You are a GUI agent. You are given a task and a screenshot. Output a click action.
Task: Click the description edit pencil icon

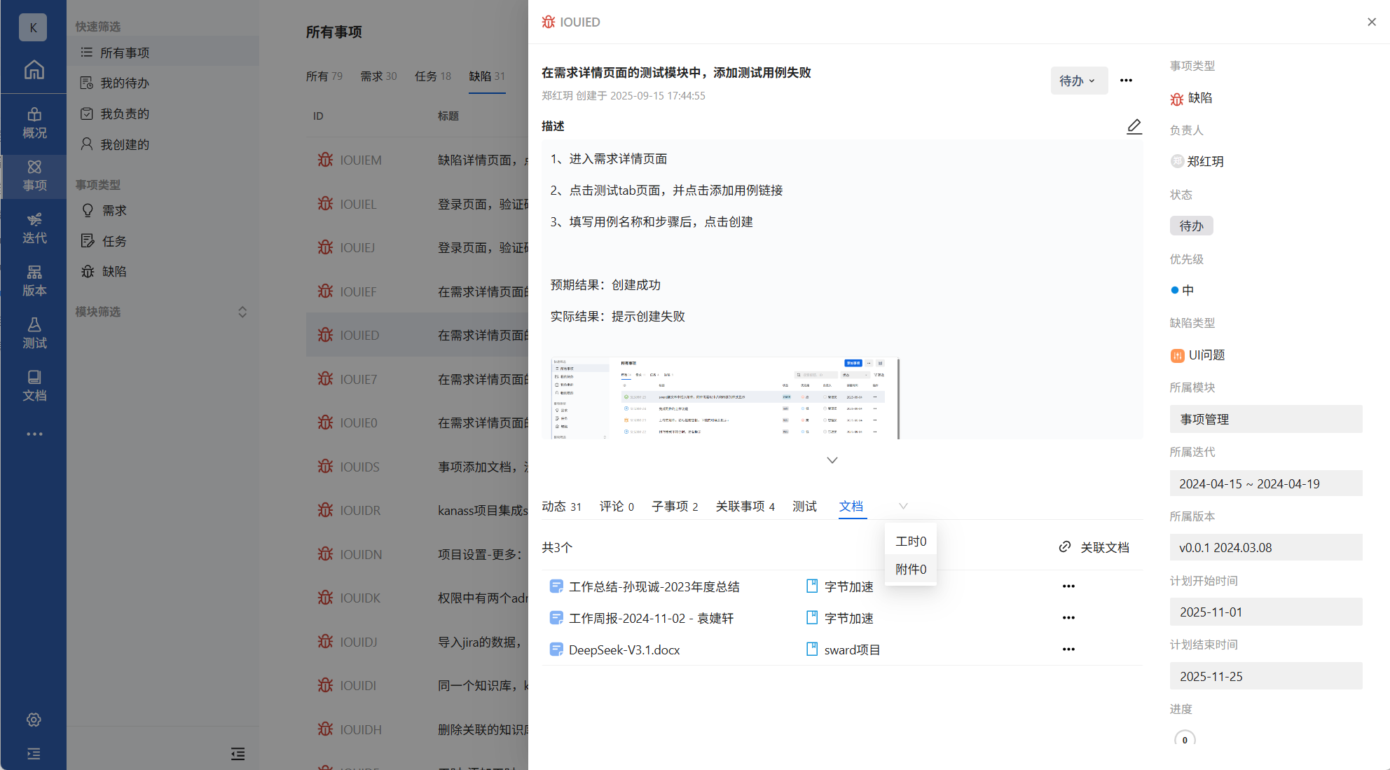click(1134, 126)
